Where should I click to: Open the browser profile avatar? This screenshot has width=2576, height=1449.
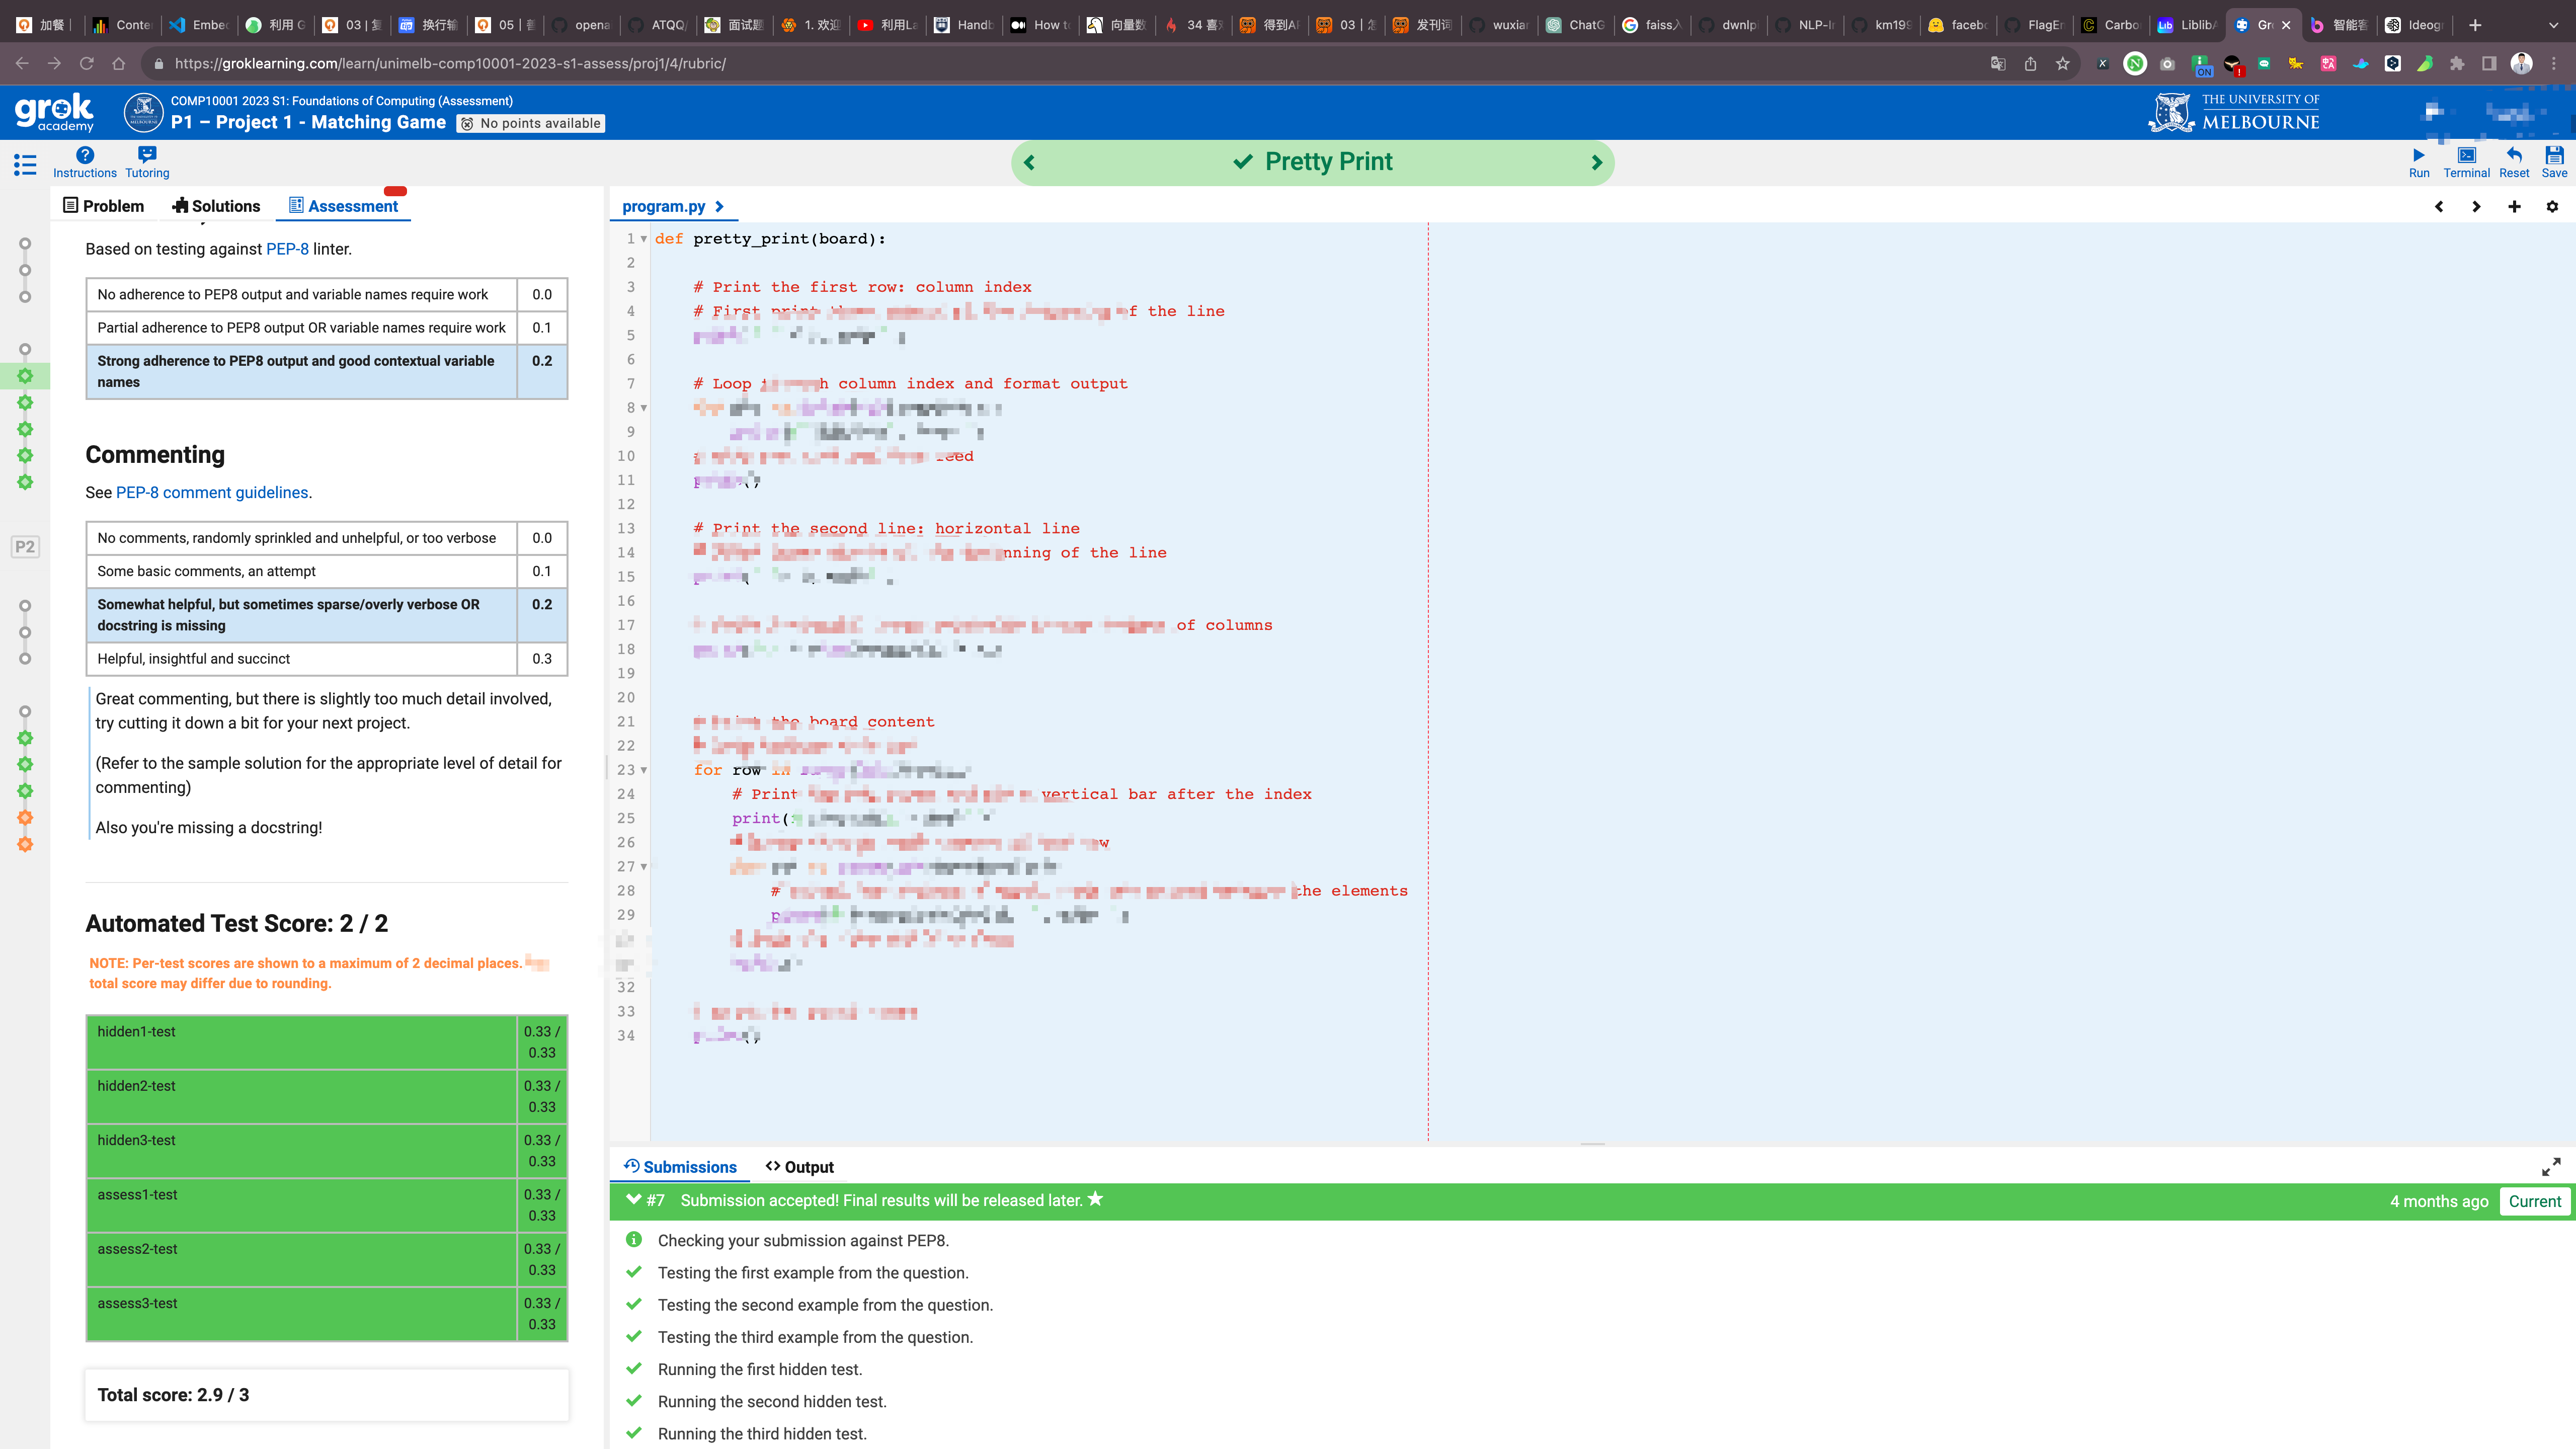(x=2521, y=64)
